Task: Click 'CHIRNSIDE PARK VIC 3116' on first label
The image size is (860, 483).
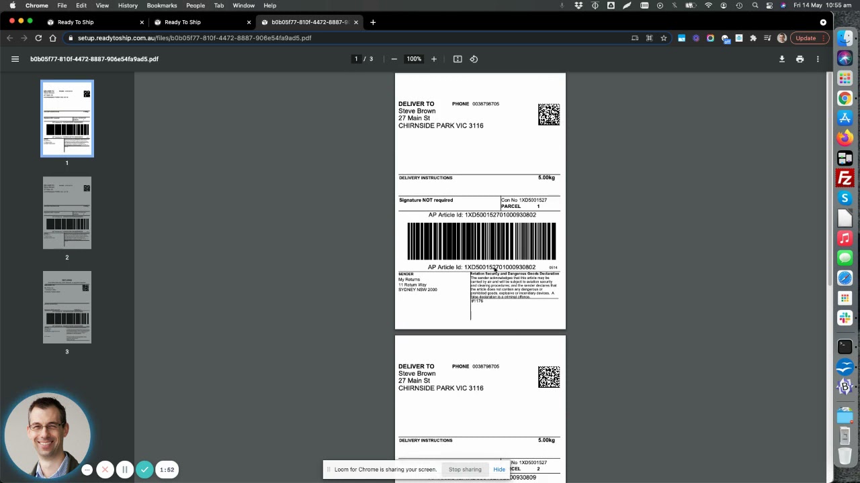Action: (441, 125)
